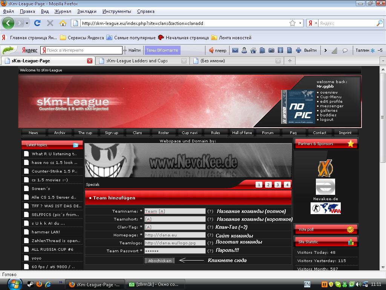Click the help (?) icon beside Teamname
This screenshot has width=386, height=290.
pyautogui.click(x=210, y=211)
